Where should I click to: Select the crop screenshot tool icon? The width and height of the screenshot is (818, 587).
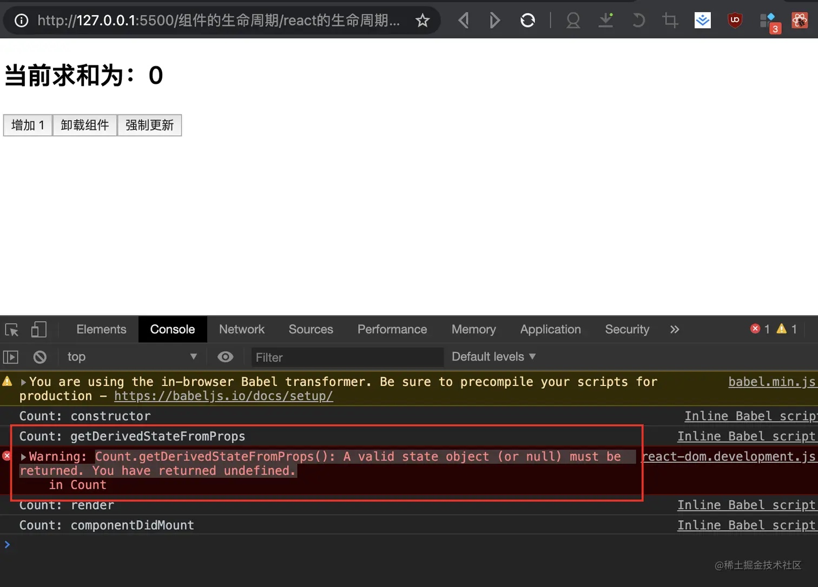point(670,21)
